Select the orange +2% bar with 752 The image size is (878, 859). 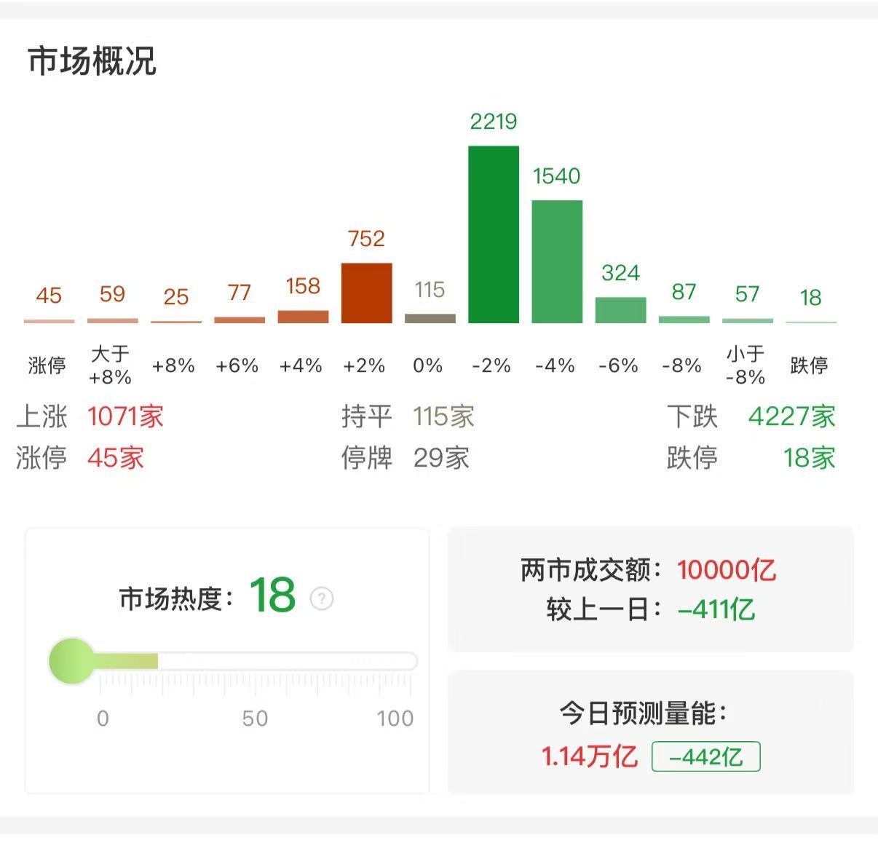coord(366,293)
